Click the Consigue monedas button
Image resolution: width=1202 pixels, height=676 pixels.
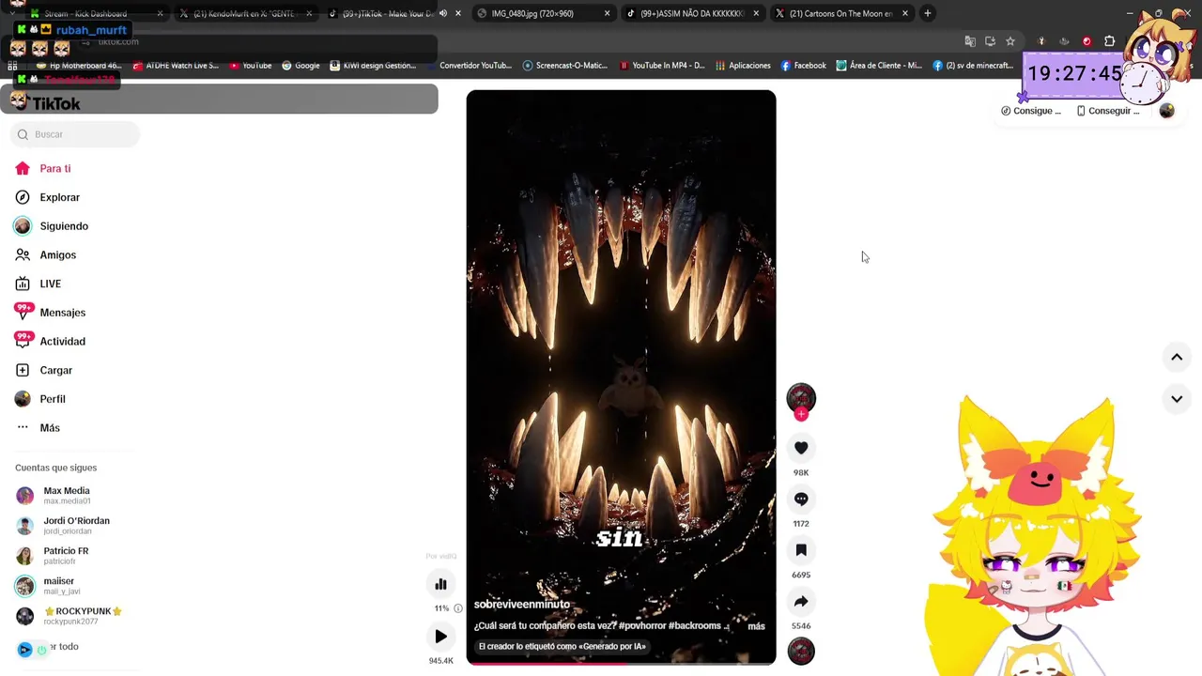pos(1031,111)
